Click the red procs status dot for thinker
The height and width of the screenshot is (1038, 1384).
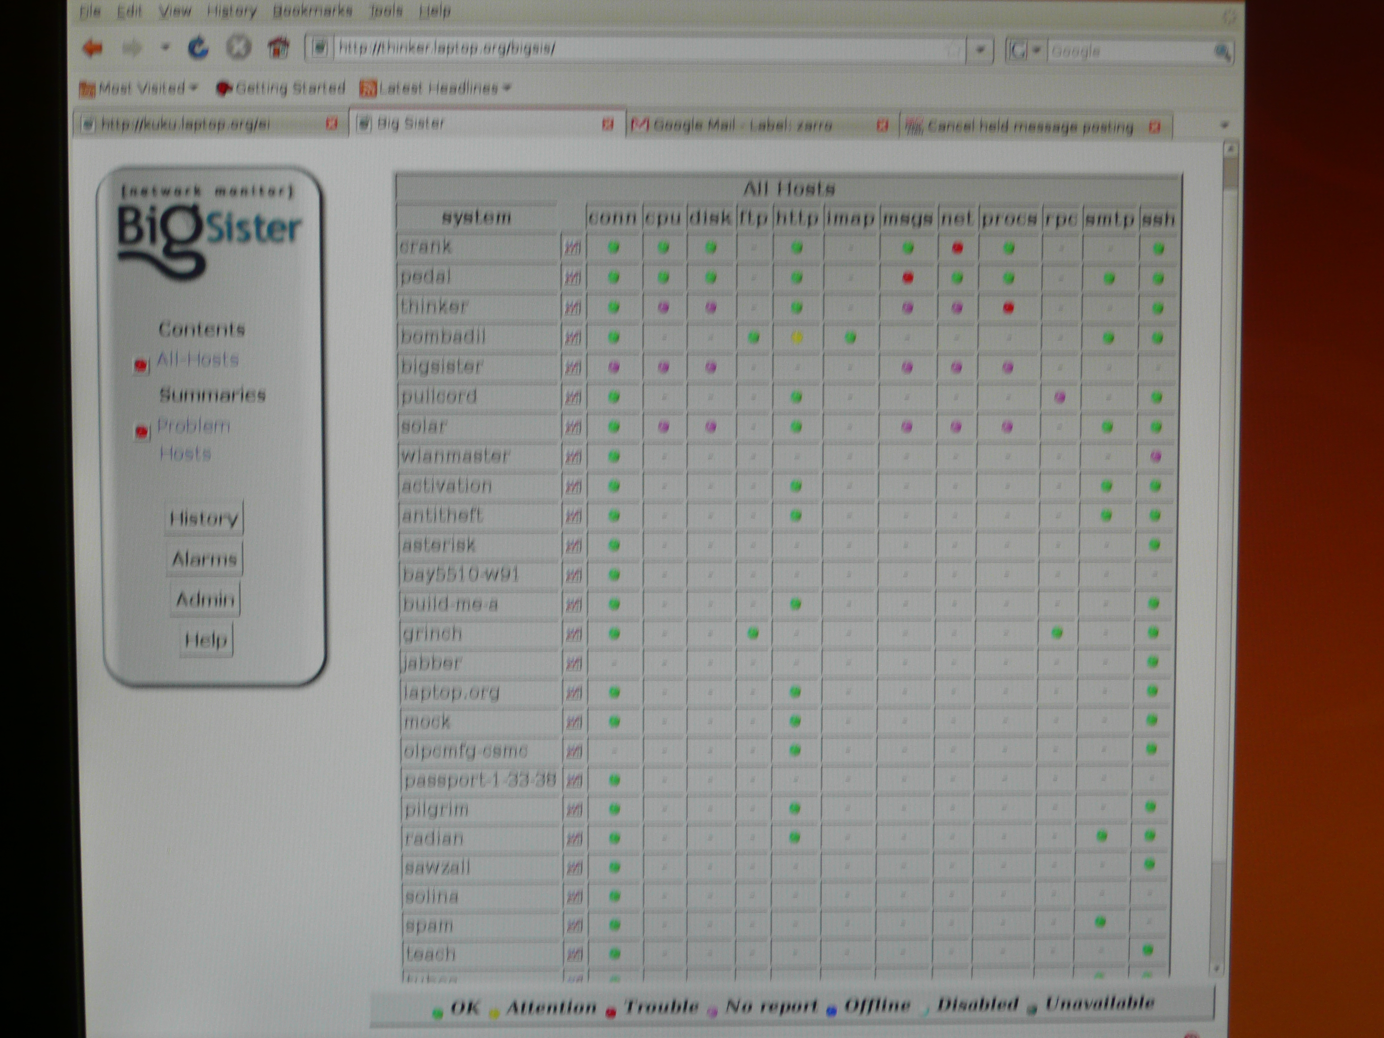click(x=1008, y=308)
